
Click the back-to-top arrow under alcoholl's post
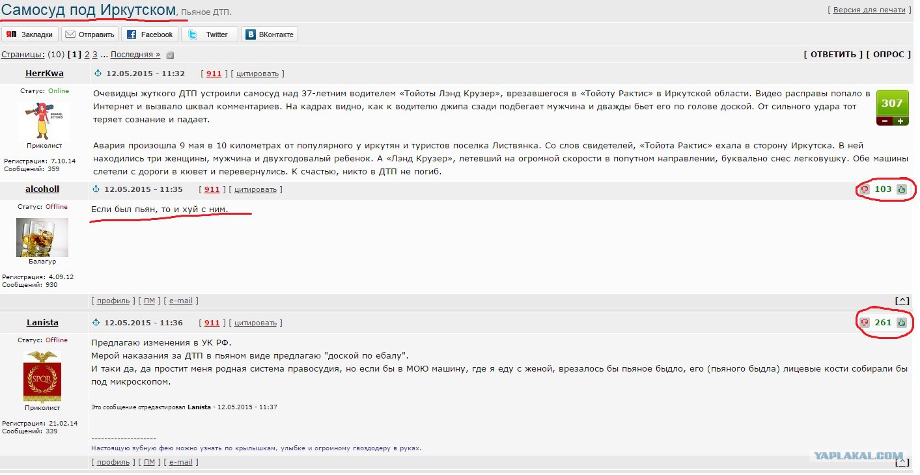point(902,301)
